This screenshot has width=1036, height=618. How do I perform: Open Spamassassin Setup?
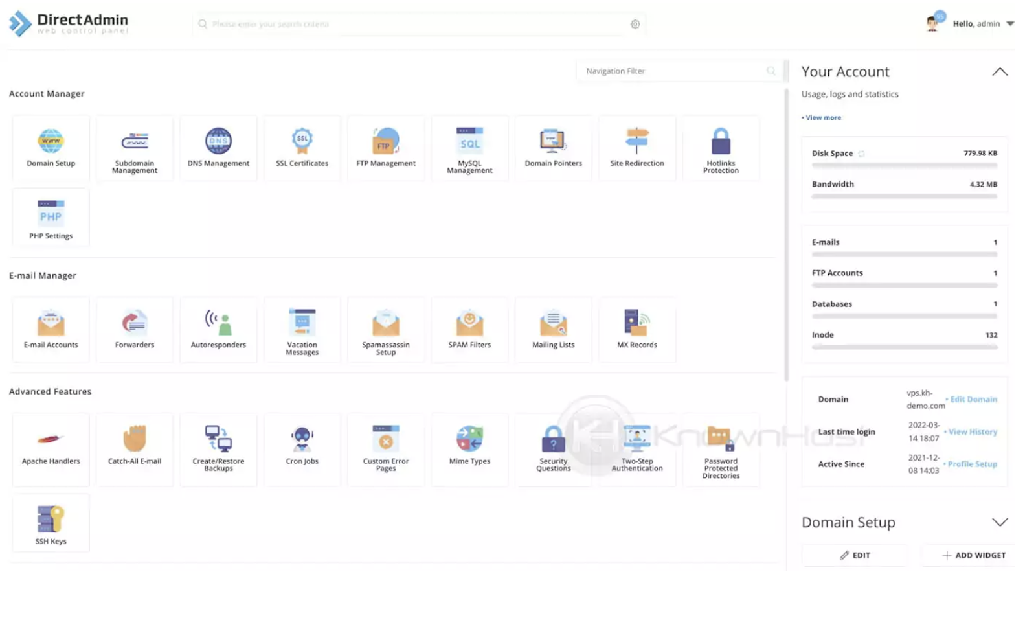pos(386,330)
